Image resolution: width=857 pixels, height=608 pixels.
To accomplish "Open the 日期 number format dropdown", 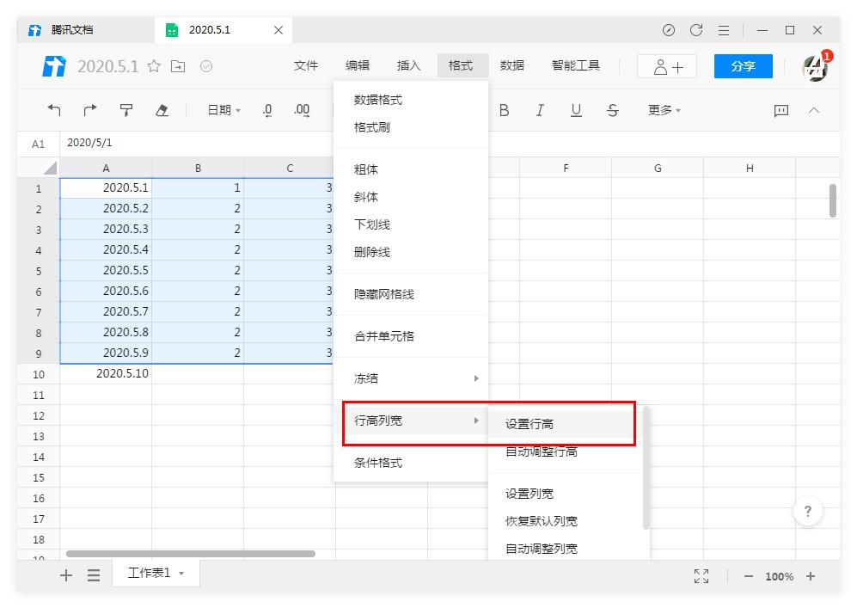I will (x=222, y=110).
